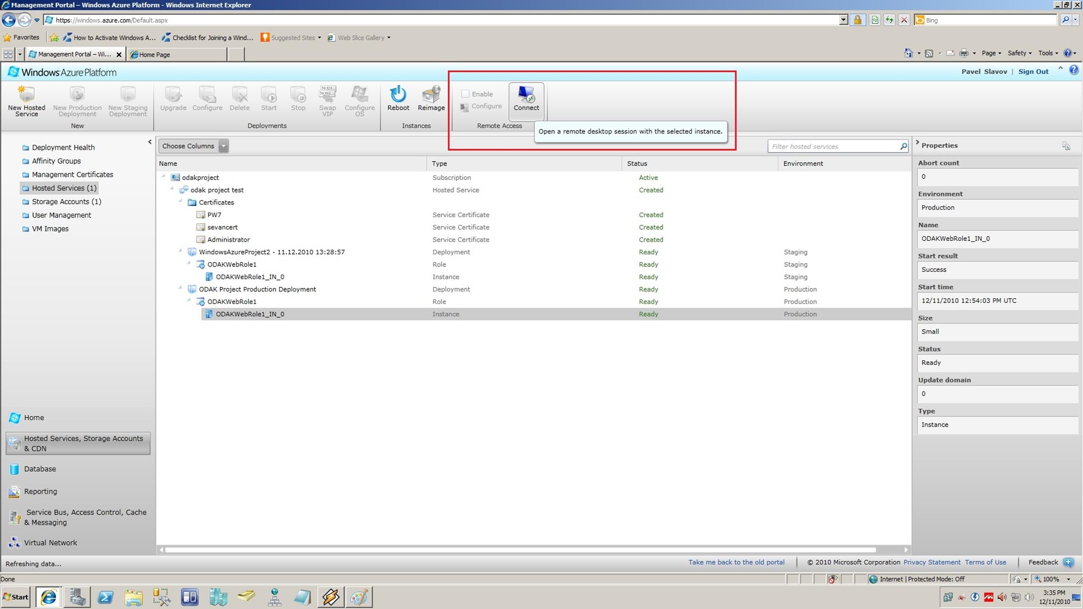Open the Reporting navigation section
Viewport: 1083px width, 609px height.
pyautogui.click(x=40, y=492)
